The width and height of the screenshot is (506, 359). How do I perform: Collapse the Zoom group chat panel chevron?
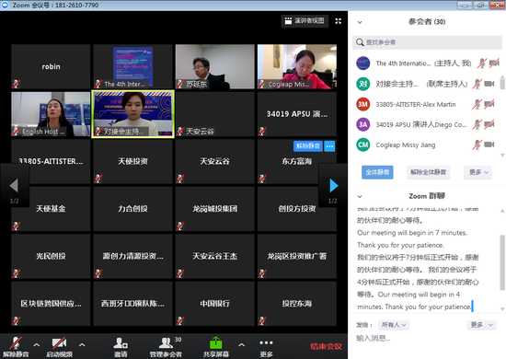360,196
